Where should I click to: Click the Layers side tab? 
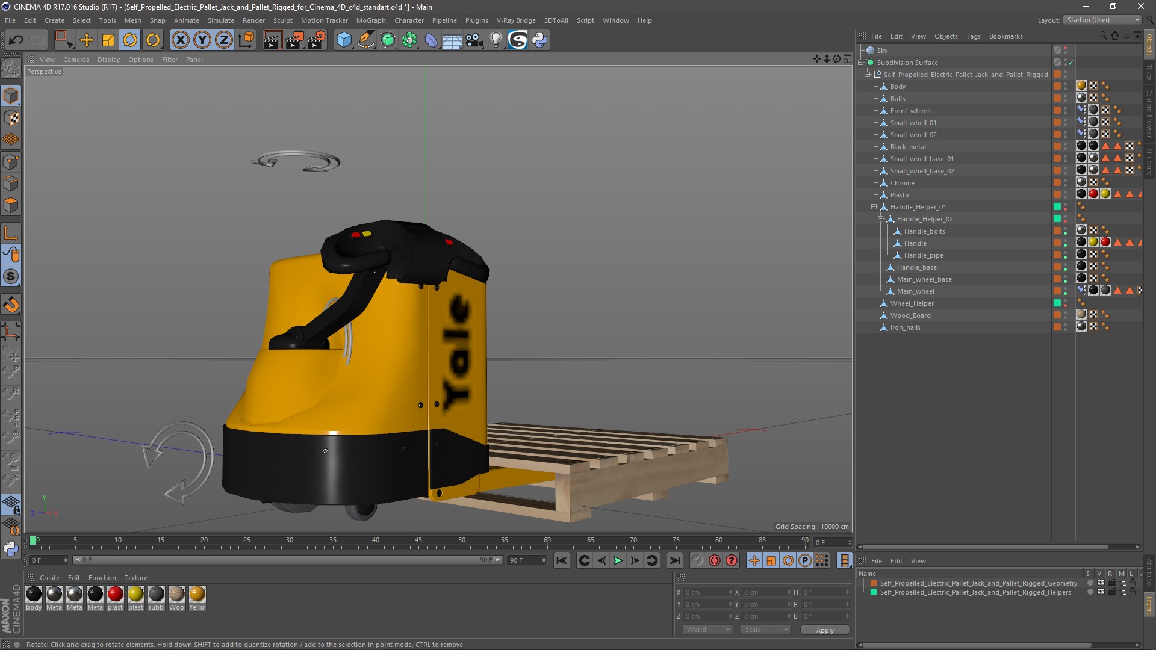tap(1149, 605)
